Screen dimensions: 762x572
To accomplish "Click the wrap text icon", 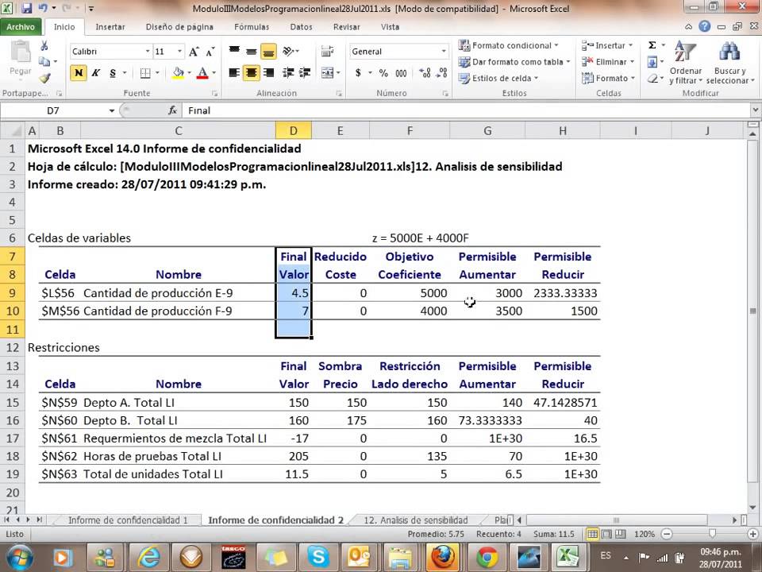I will (x=328, y=51).
